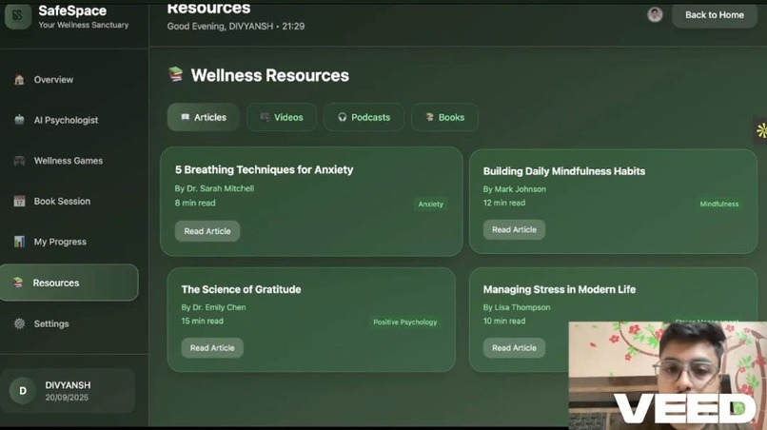Click the 10 min read label
767x430 pixels.
504,321
